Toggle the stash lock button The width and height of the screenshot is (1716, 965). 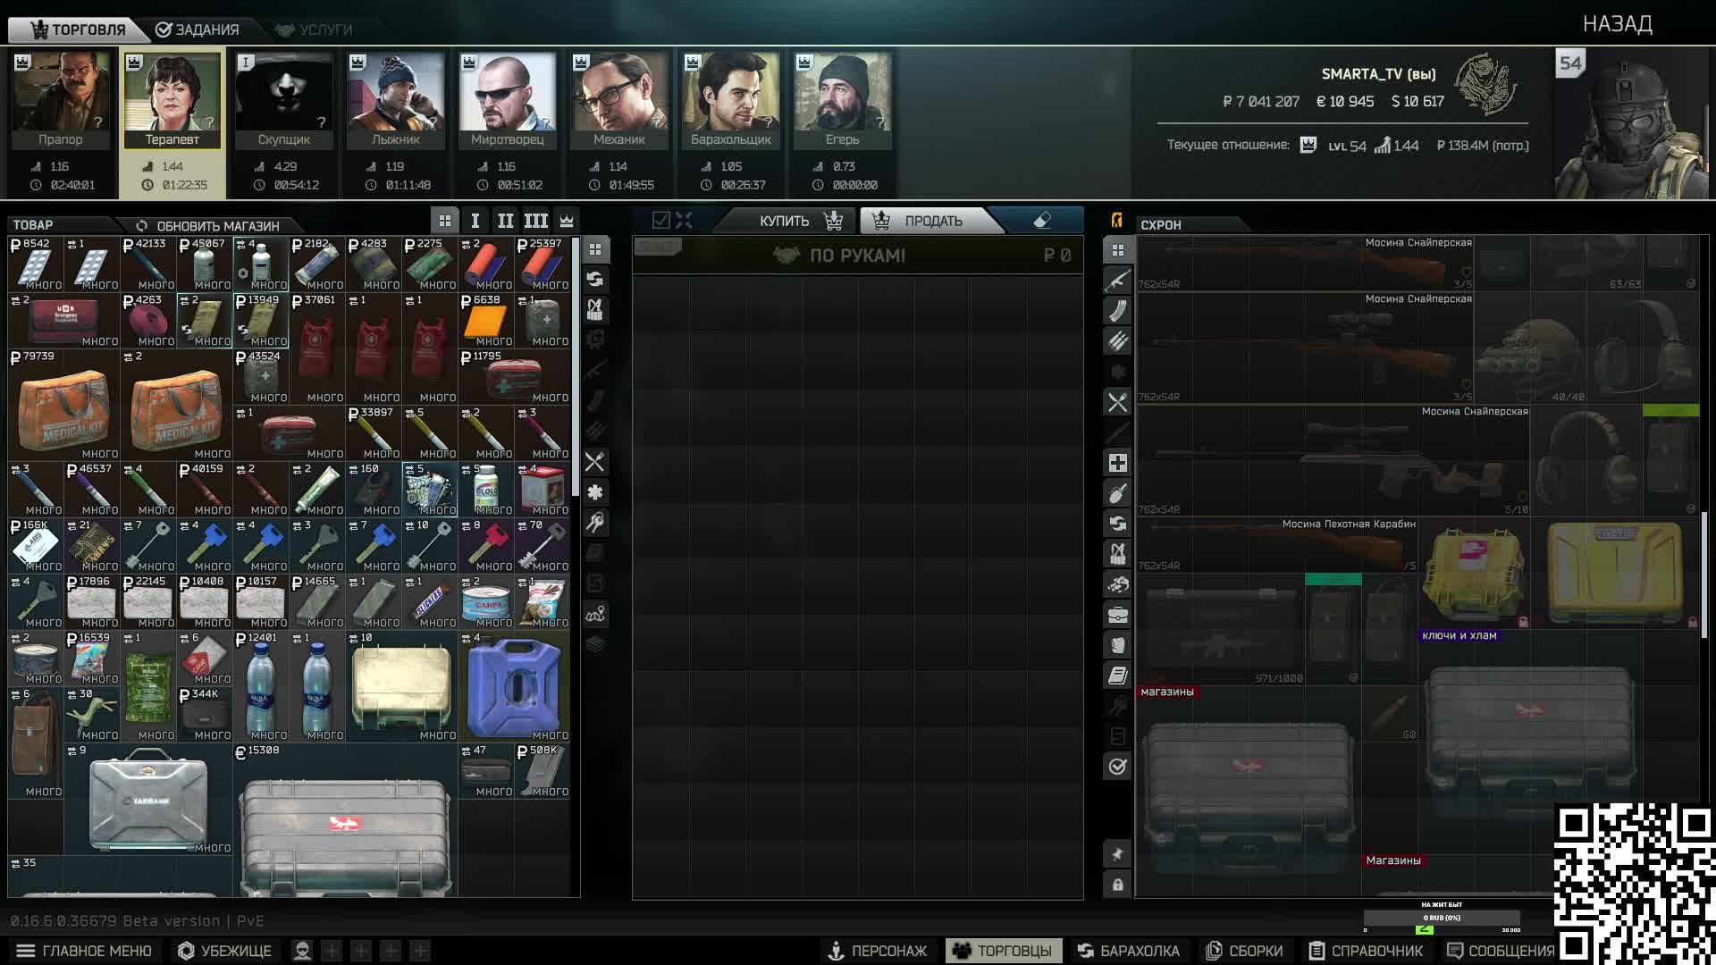coord(1117,885)
